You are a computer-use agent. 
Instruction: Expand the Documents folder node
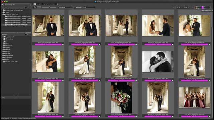(2, 45)
